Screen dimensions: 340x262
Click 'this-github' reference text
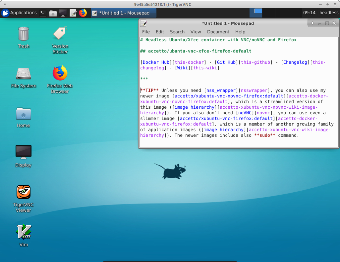[x=255, y=62]
